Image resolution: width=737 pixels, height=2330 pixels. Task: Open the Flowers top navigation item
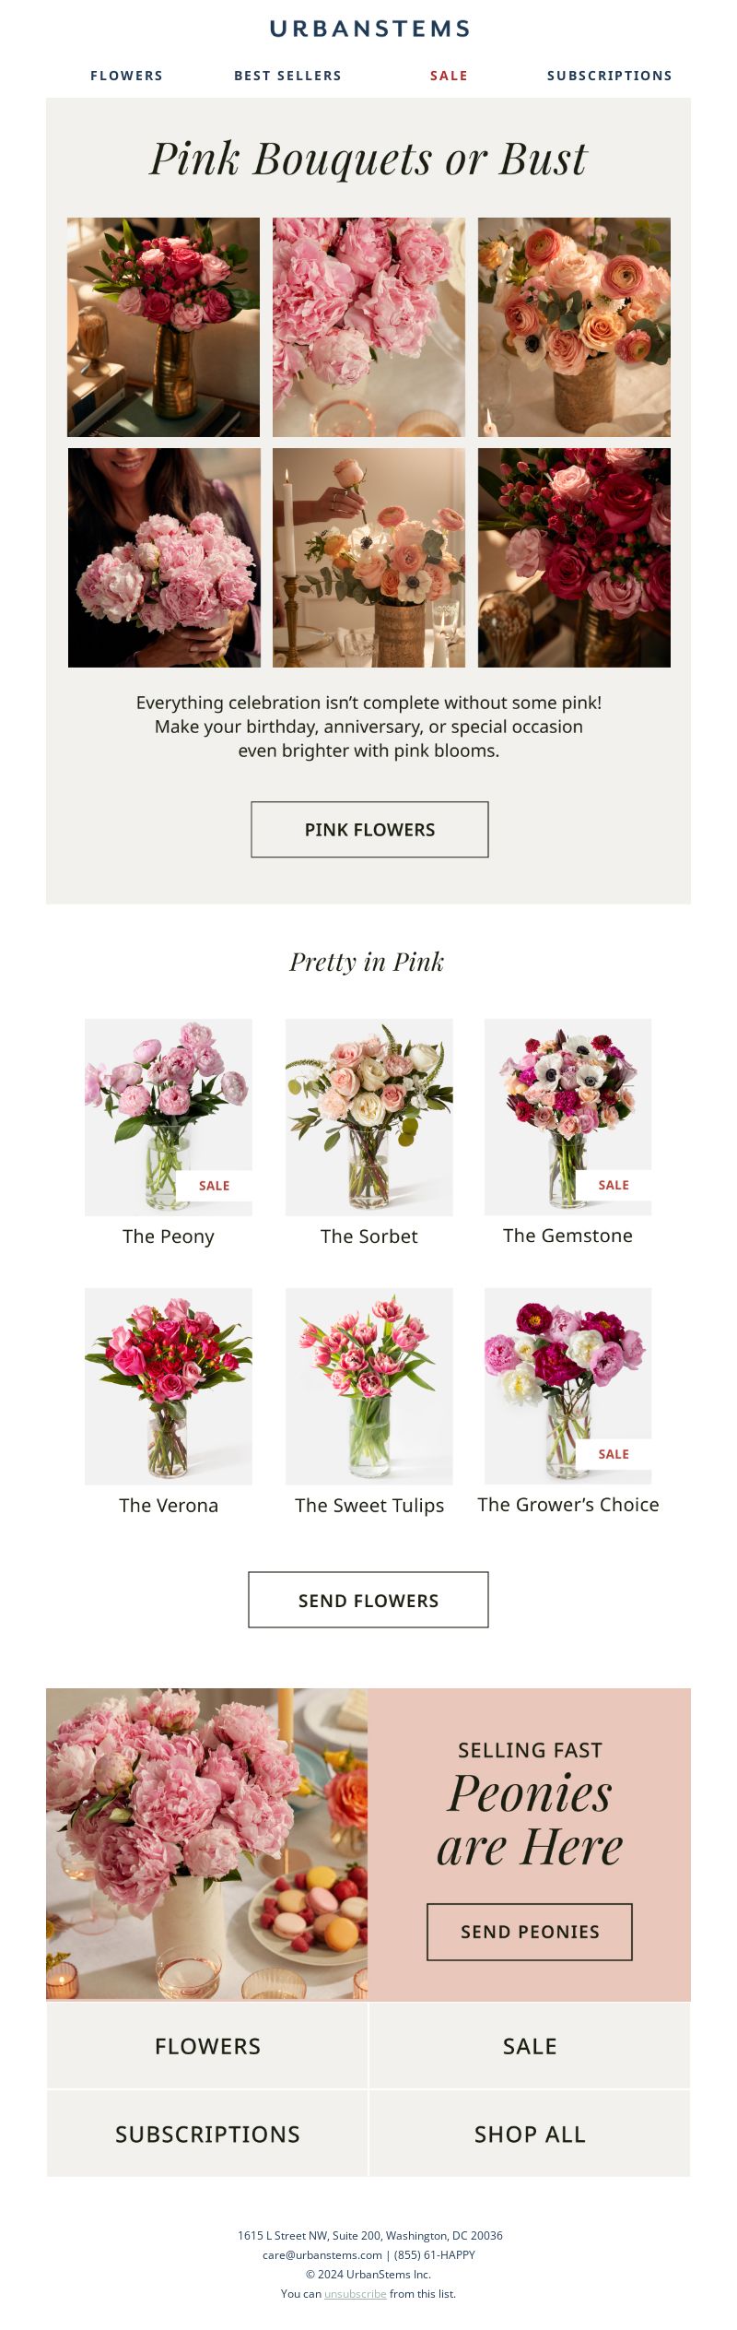[127, 76]
